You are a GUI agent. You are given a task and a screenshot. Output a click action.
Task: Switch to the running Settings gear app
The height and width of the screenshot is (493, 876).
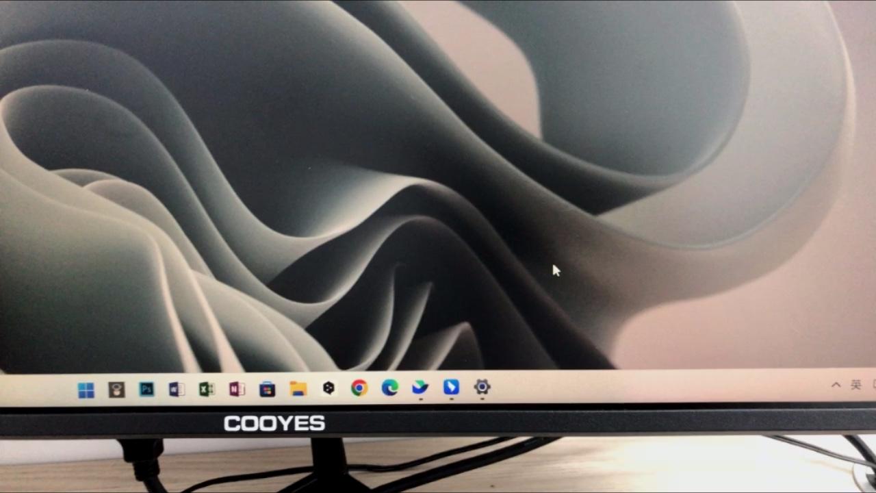(482, 387)
